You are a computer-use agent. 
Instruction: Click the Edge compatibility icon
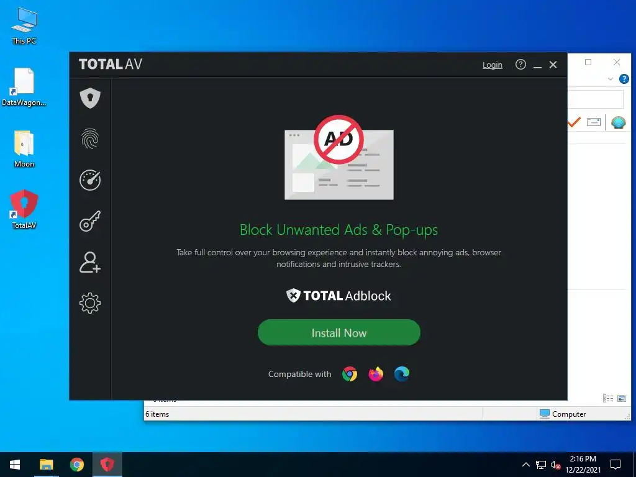point(402,374)
